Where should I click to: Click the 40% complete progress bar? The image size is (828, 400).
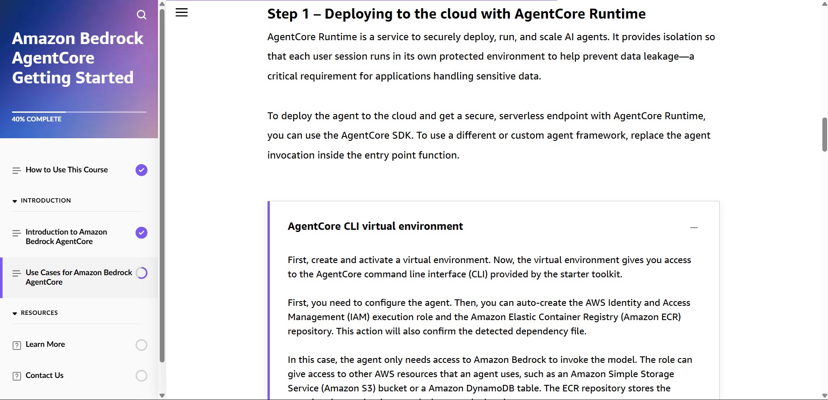tap(79, 112)
